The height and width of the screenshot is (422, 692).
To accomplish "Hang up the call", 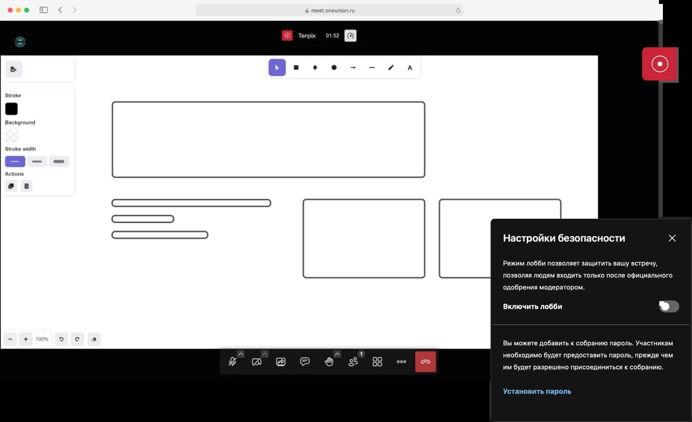I will pyautogui.click(x=426, y=362).
